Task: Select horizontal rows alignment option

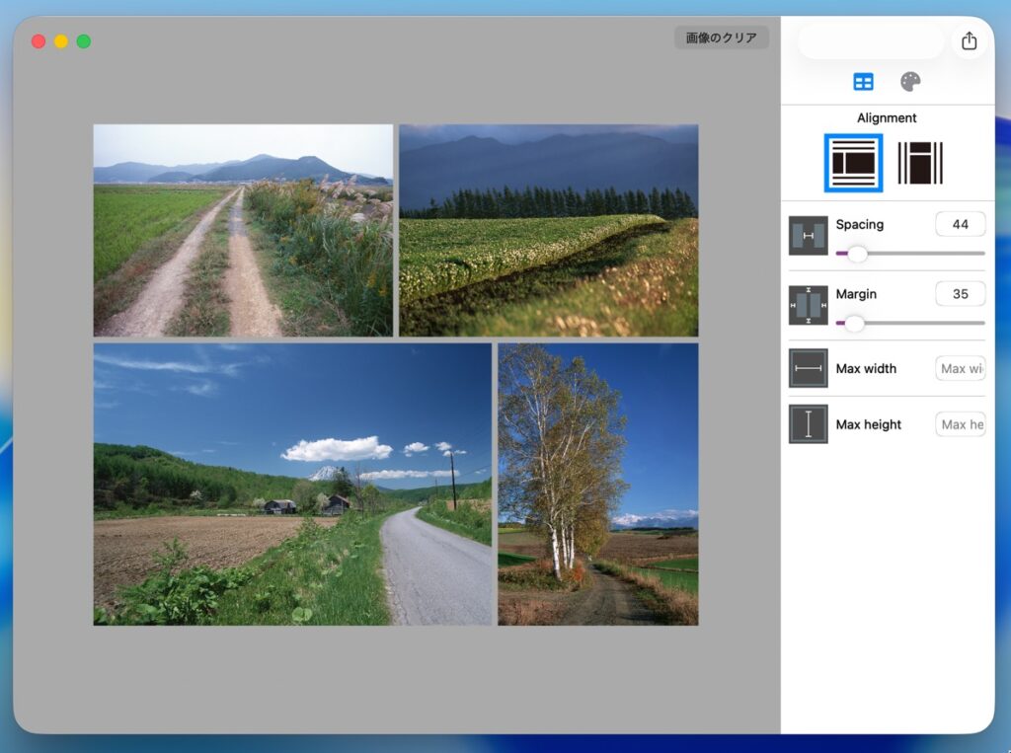Action: [x=853, y=163]
